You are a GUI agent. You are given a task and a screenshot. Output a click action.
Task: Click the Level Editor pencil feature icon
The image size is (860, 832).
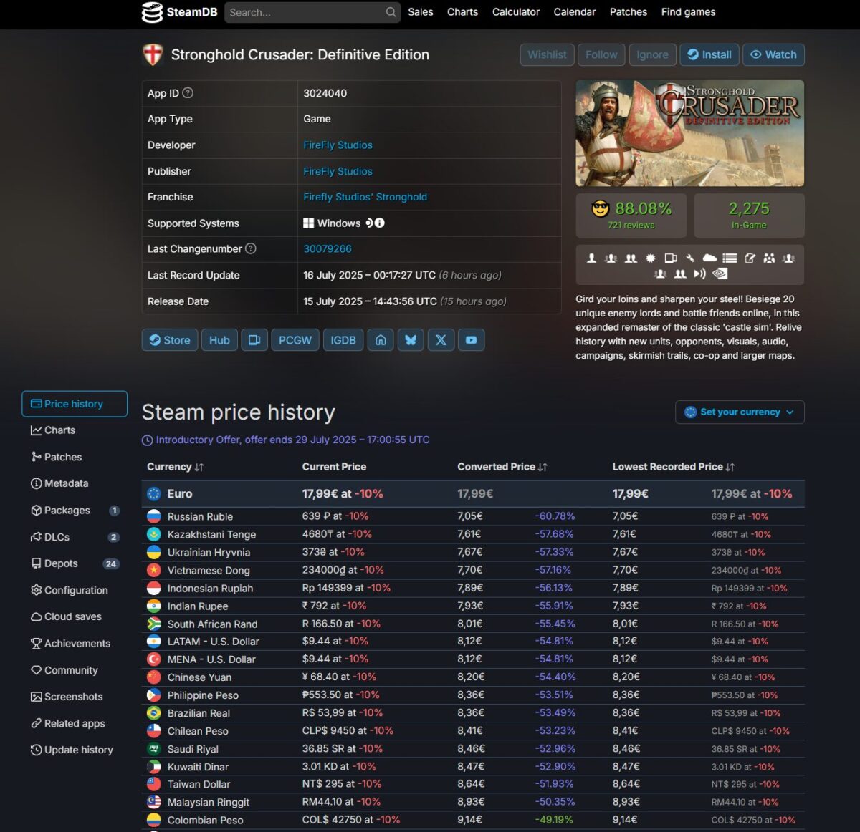point(750,258)
